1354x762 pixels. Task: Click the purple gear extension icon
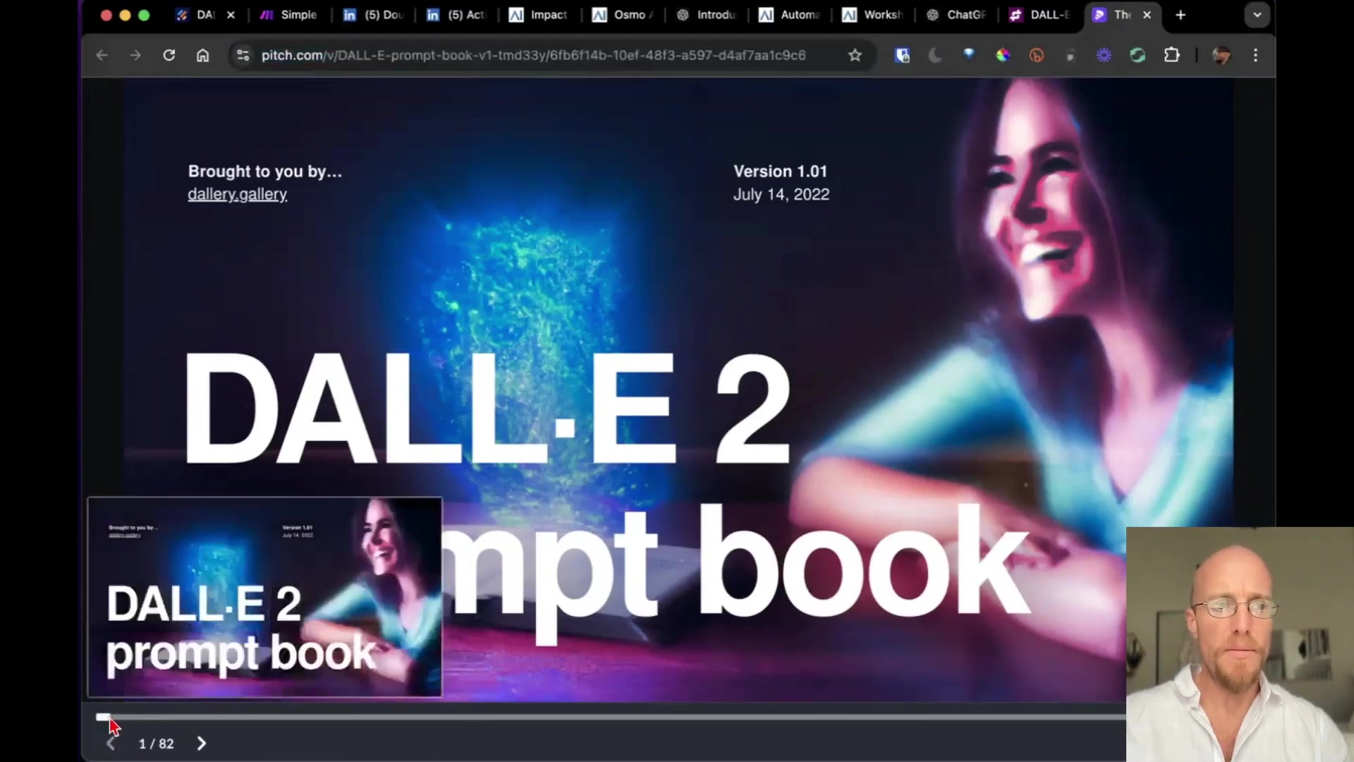pyautogui.click(x=1104, y=55)
